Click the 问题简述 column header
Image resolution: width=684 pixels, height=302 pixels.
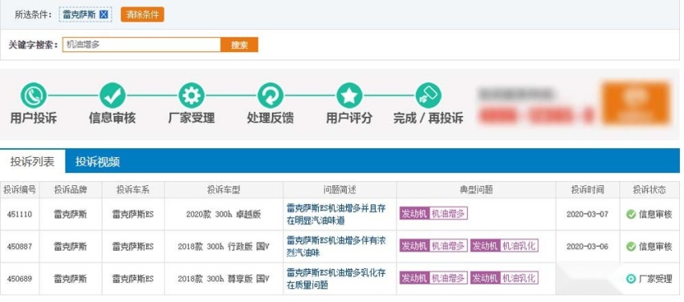[340, 190]
